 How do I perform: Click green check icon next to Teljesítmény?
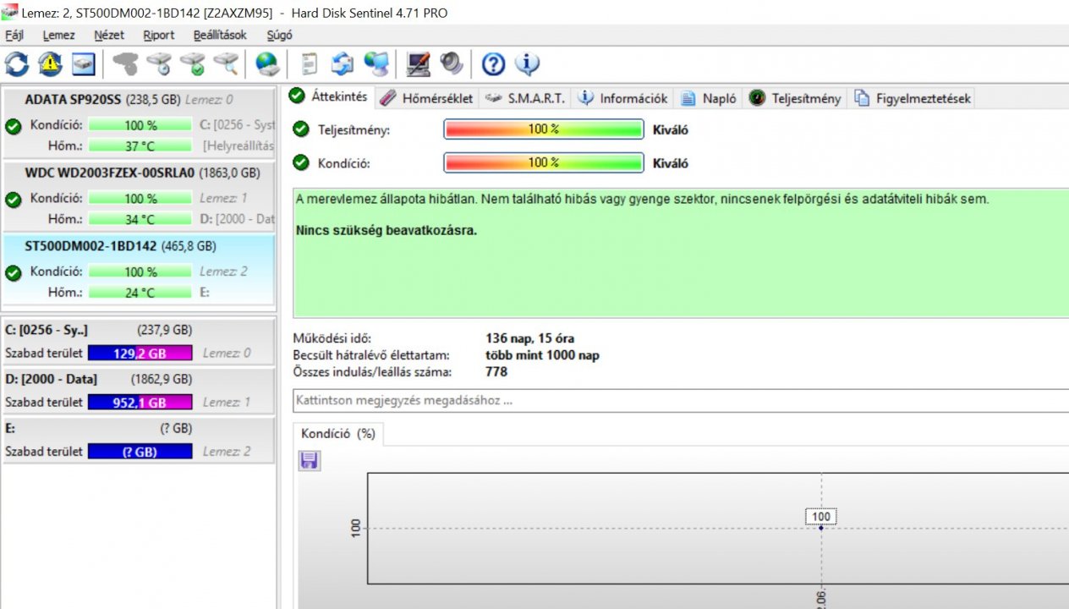tap(301, 129)
